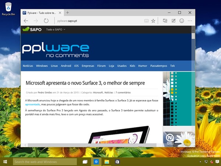Open Task View on the taskbar
Image resolution: width=221 pixels, height=166 pixels.
pyautogui.click(x=85, y=162)
